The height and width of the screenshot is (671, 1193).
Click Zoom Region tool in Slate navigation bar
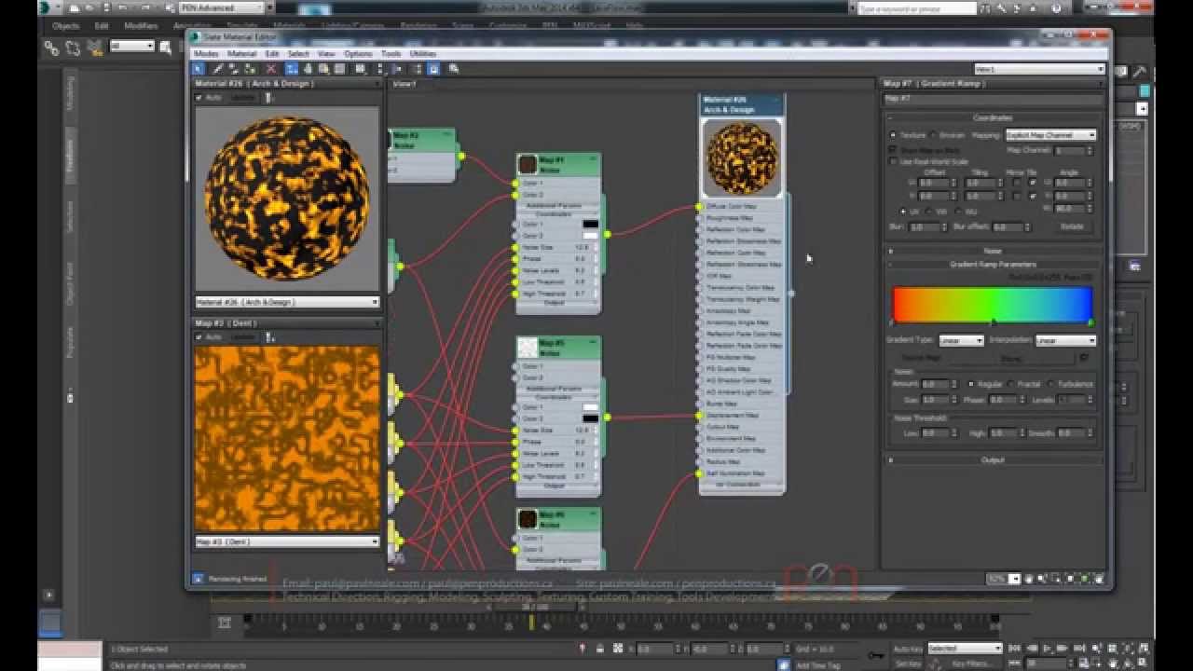pos(1056,579)
